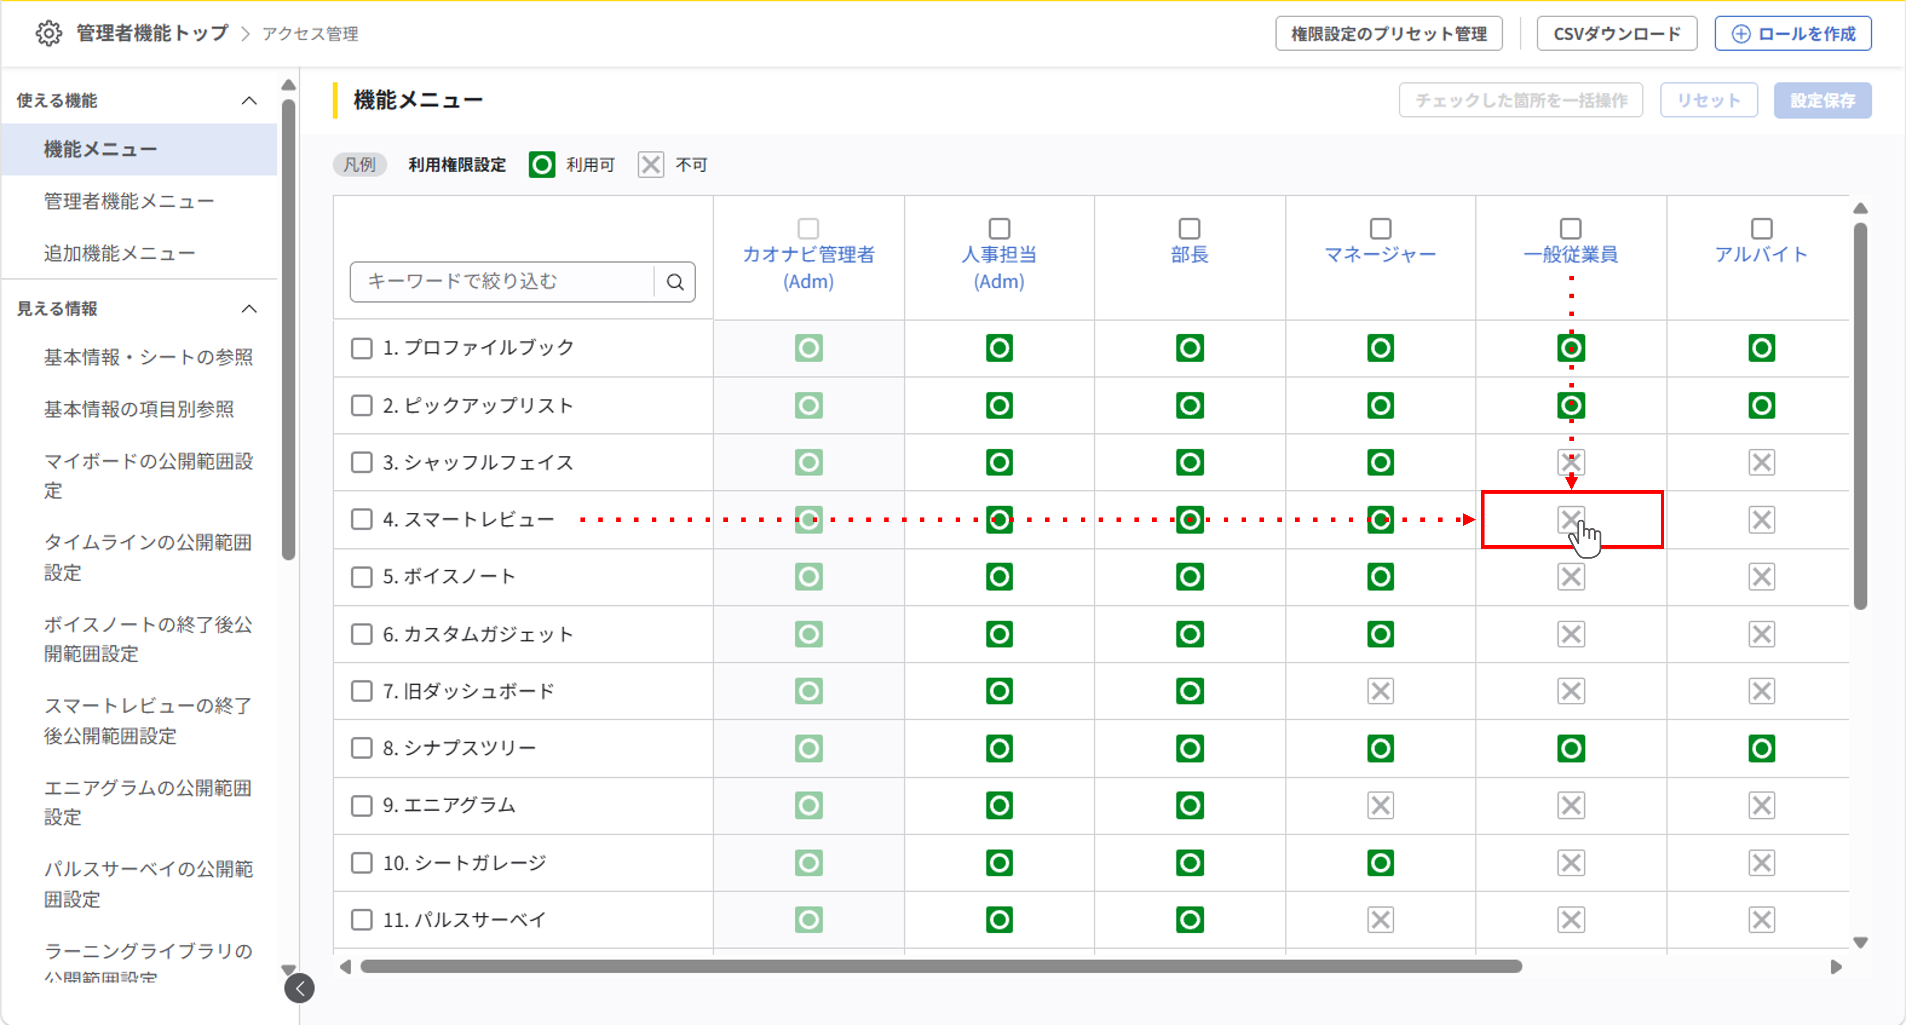Image resolution: width=1906 pixels, height=1025 pixels.
Task: Toggle プロファイルブック permission for 人事担当
Action: [x=999, y=348]
